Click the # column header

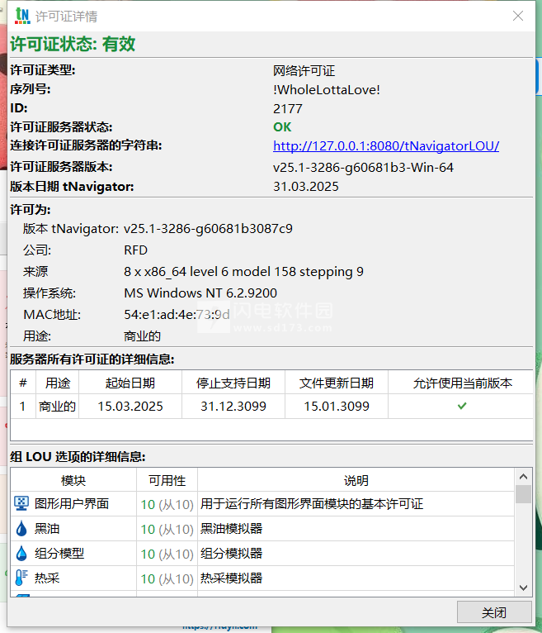coord(23,383)
